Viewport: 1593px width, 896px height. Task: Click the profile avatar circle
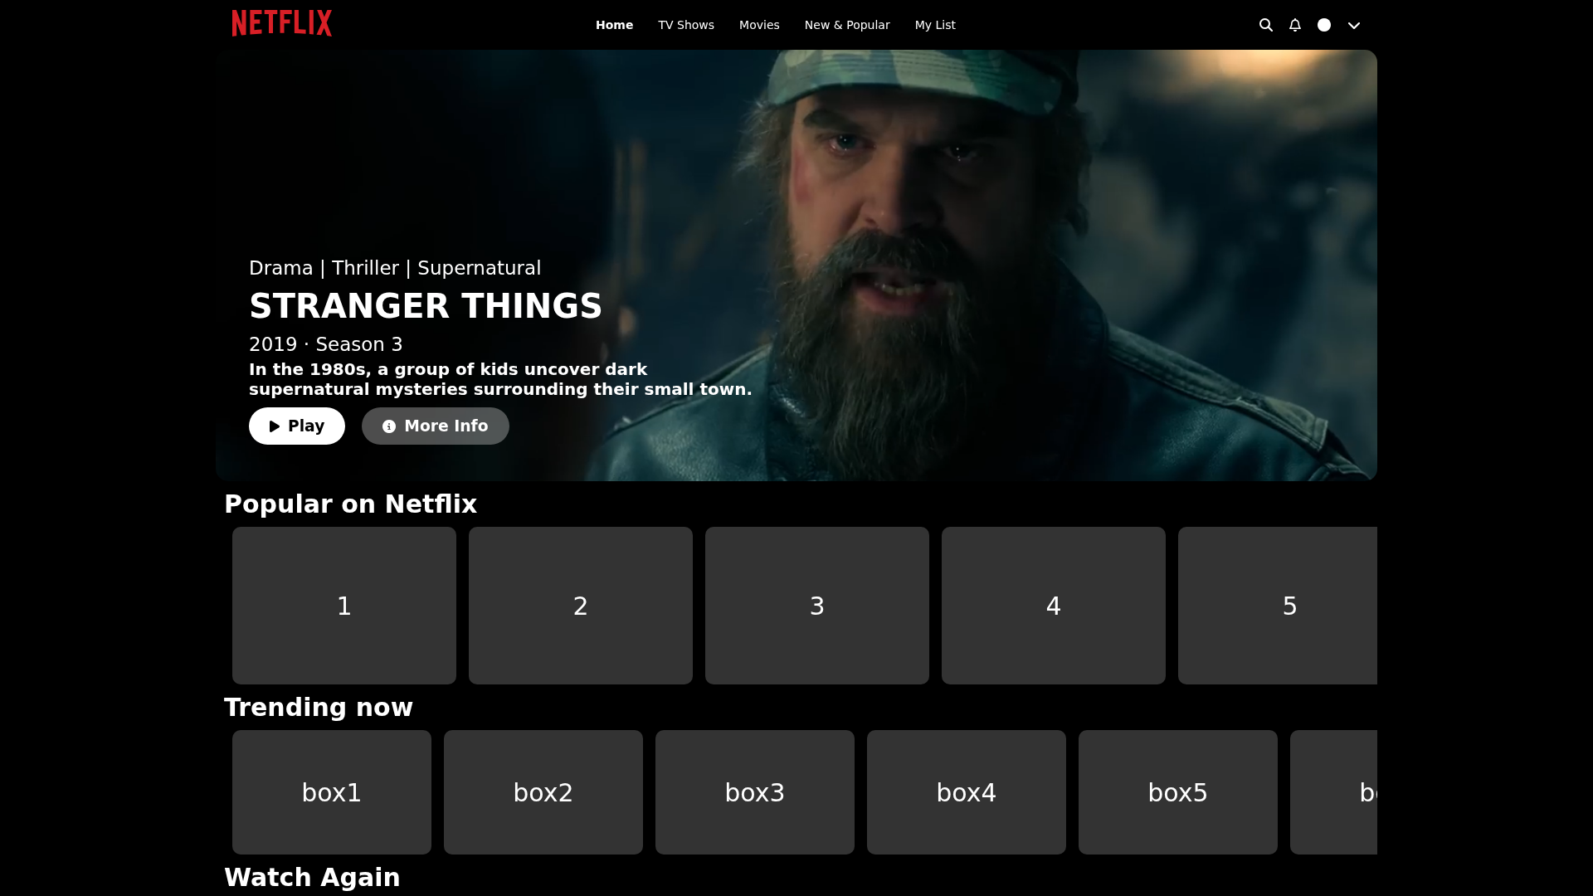click(x=1324, y=25)
